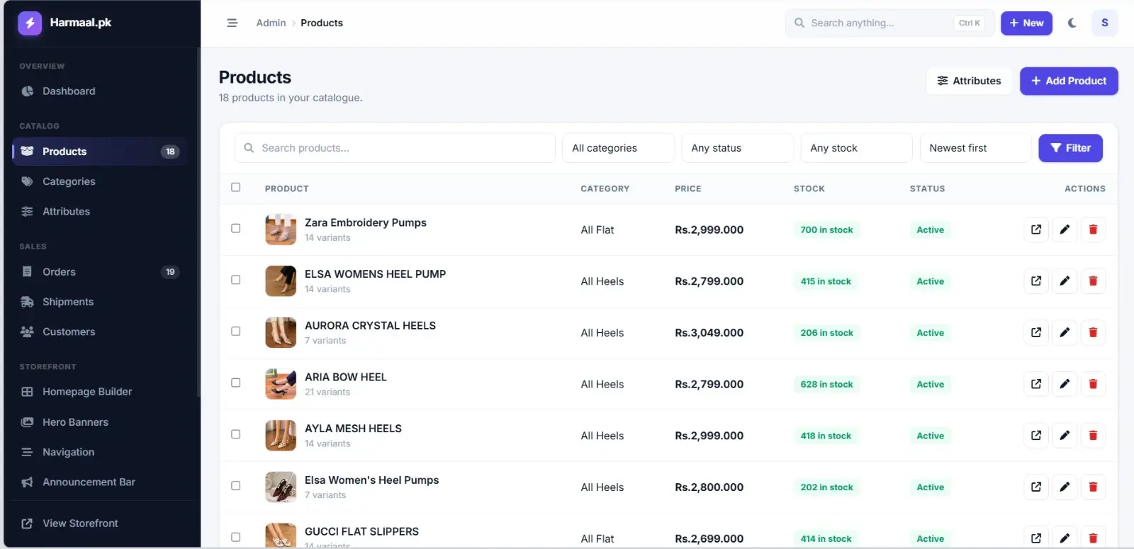Edit the ELSA WOMENS HEEL PUMP product
Viewport: 1134px width, 549px height.
tap(1065, 281)
